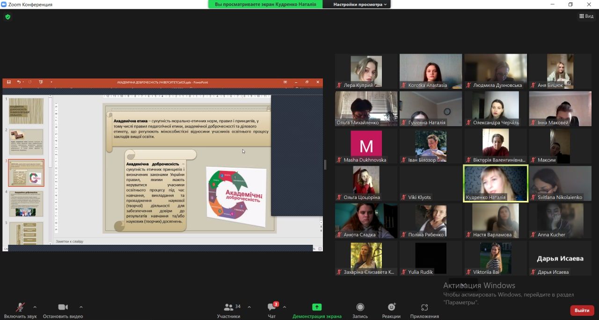Select Yulia Rudik participant tile
The image size is (599, 320).
pyautogui.click(x=431, y=258)
